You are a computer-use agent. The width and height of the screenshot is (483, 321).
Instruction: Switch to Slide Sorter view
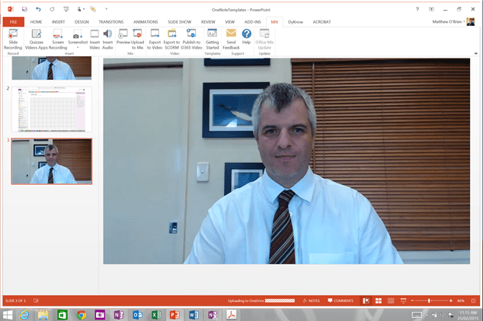click(x=379, y=301)
